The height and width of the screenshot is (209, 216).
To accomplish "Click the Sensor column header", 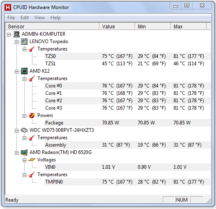I will [x=52, y=26].
